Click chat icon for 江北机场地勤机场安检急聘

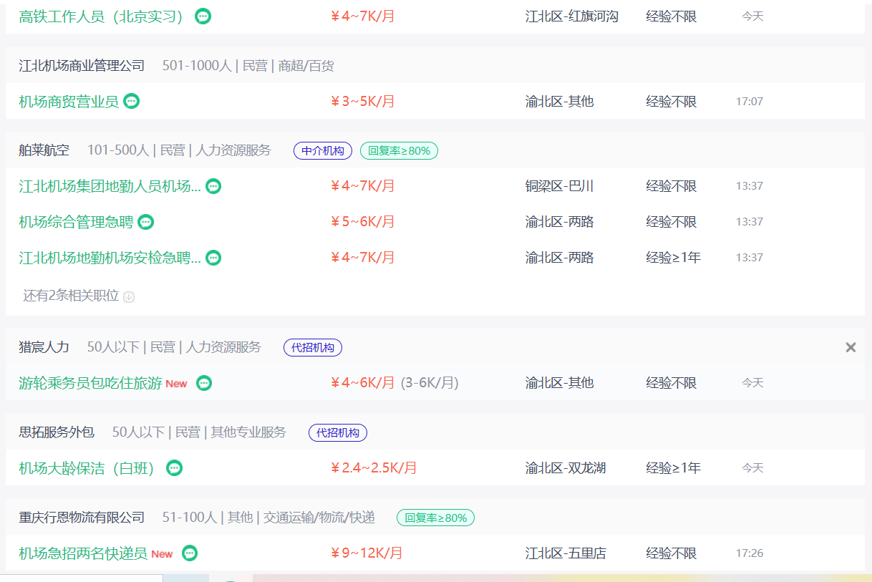click(x=213, y=258)
